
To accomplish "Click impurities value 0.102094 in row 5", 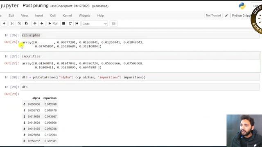I will click(50, 135).
